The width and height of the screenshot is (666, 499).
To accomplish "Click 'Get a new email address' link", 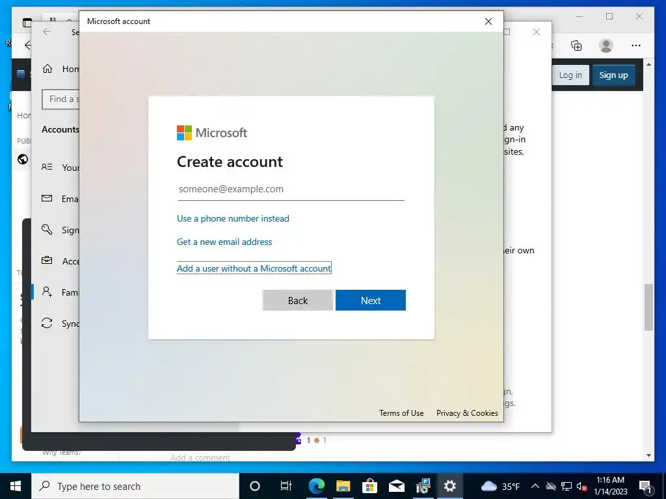I will click(224, 242).
